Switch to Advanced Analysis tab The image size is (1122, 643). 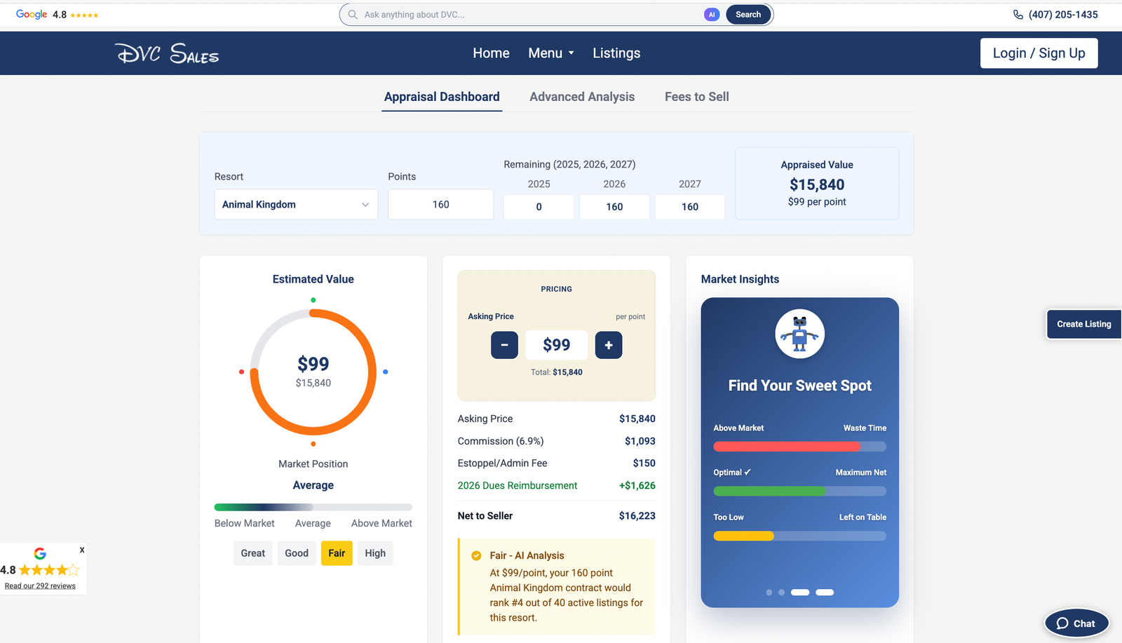pyautogui.click(x=582, y=97)
